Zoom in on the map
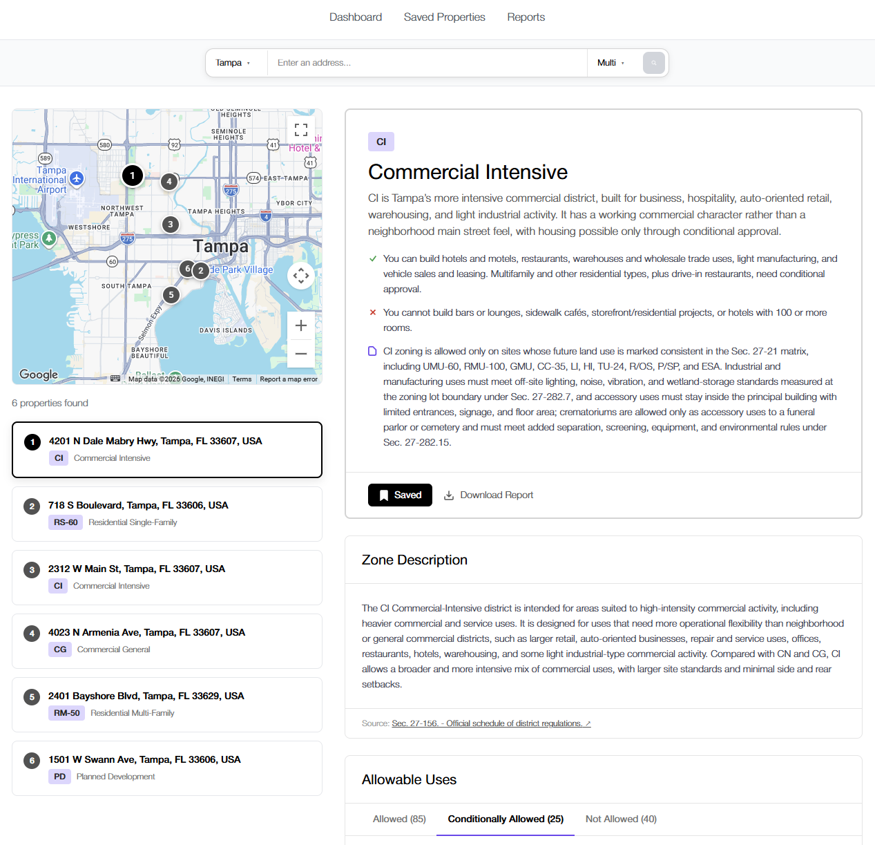Viewport: 875px width, 845px height. (301, 325)
